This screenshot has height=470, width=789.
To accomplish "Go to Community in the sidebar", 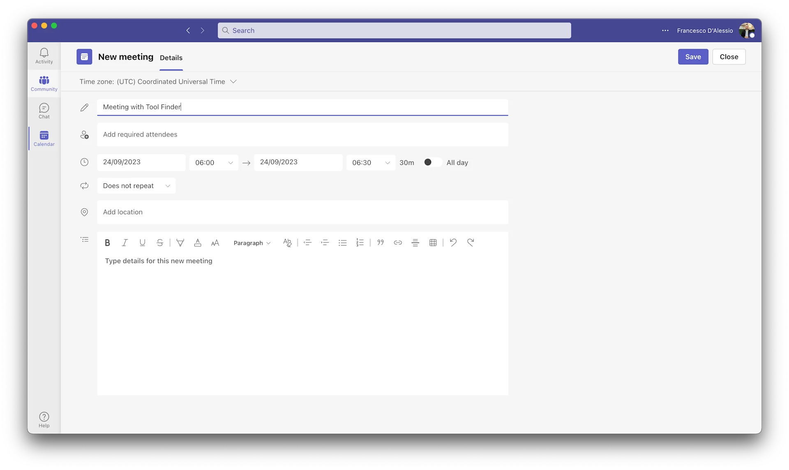I will click(44, 83).
